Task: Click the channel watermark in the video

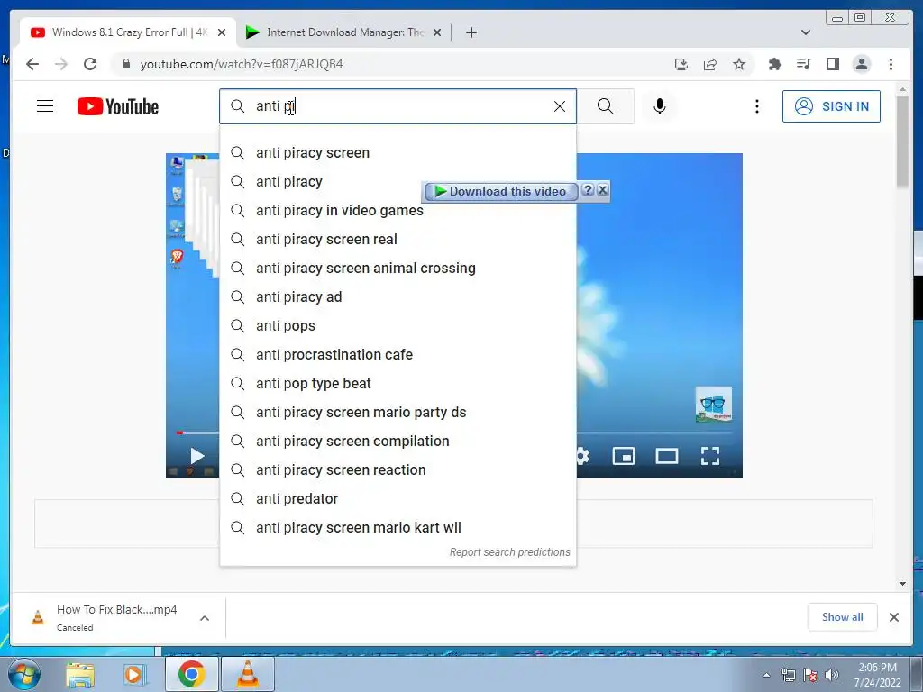Action: [x=714, y=405]
